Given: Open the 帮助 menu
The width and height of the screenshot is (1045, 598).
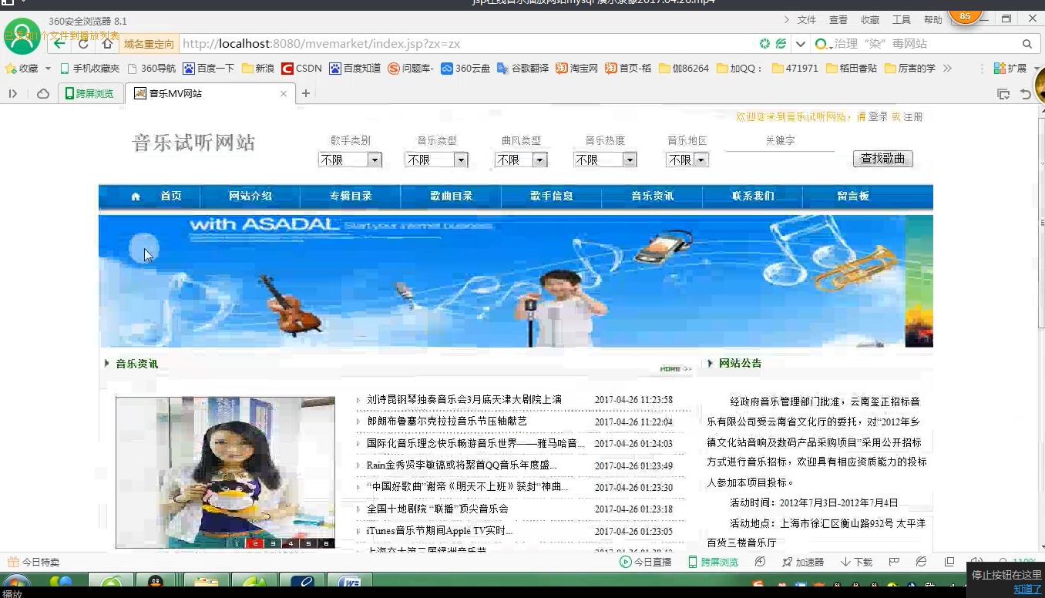Looking at the screenshot, I should (933, 20).
